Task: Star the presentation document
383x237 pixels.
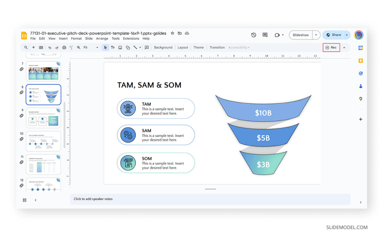Action: coord(173,33)
